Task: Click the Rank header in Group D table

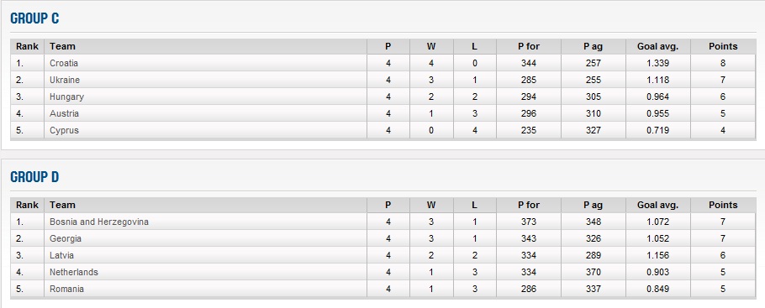Action: (27, 205)
